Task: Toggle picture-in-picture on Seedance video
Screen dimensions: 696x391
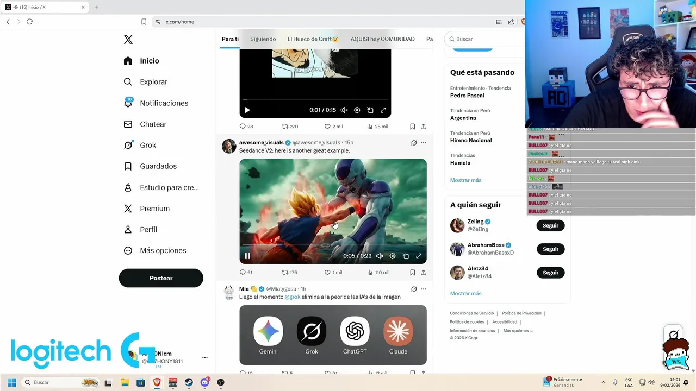Action: coord(406,256)
